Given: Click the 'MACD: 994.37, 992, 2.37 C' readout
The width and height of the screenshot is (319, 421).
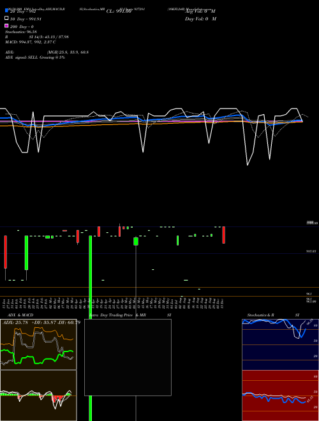Looking at the screenshot, I should (31, 42).
